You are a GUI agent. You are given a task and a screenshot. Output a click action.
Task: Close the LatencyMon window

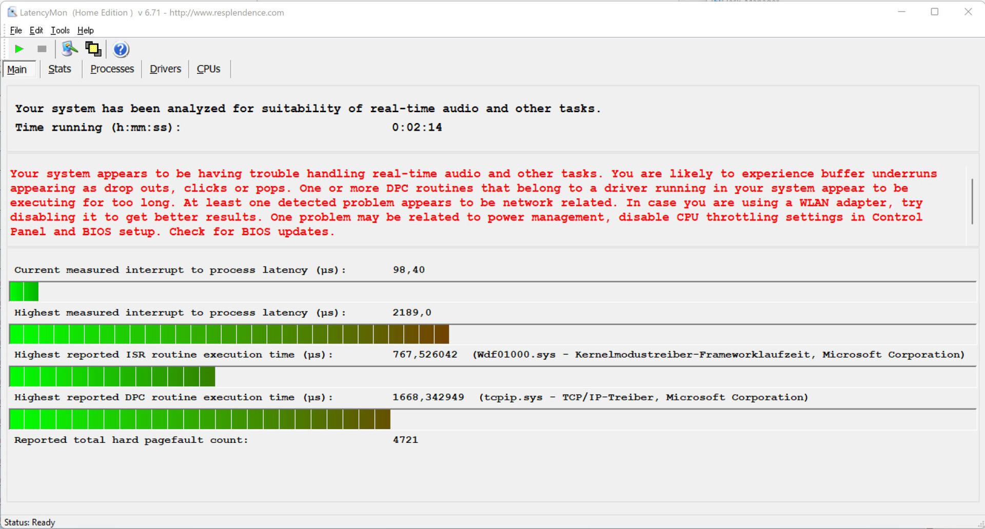click(x=968, y=12)
